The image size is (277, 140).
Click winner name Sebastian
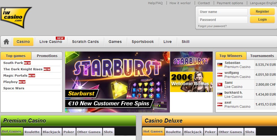[232, 63]
